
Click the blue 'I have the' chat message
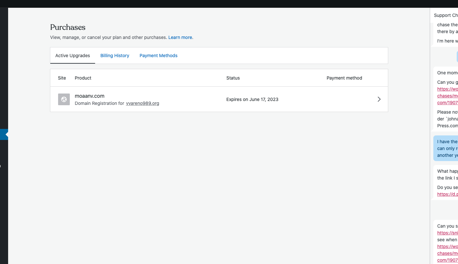click(x=447, y=148)
